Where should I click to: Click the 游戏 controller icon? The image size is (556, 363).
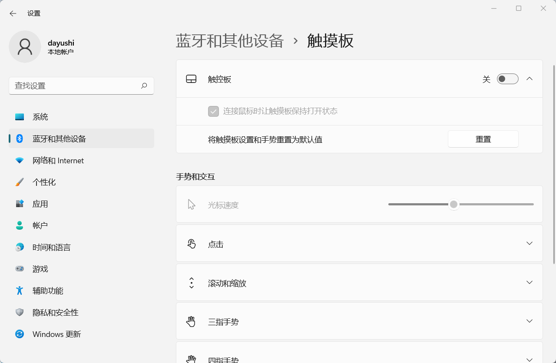(20, 269)
